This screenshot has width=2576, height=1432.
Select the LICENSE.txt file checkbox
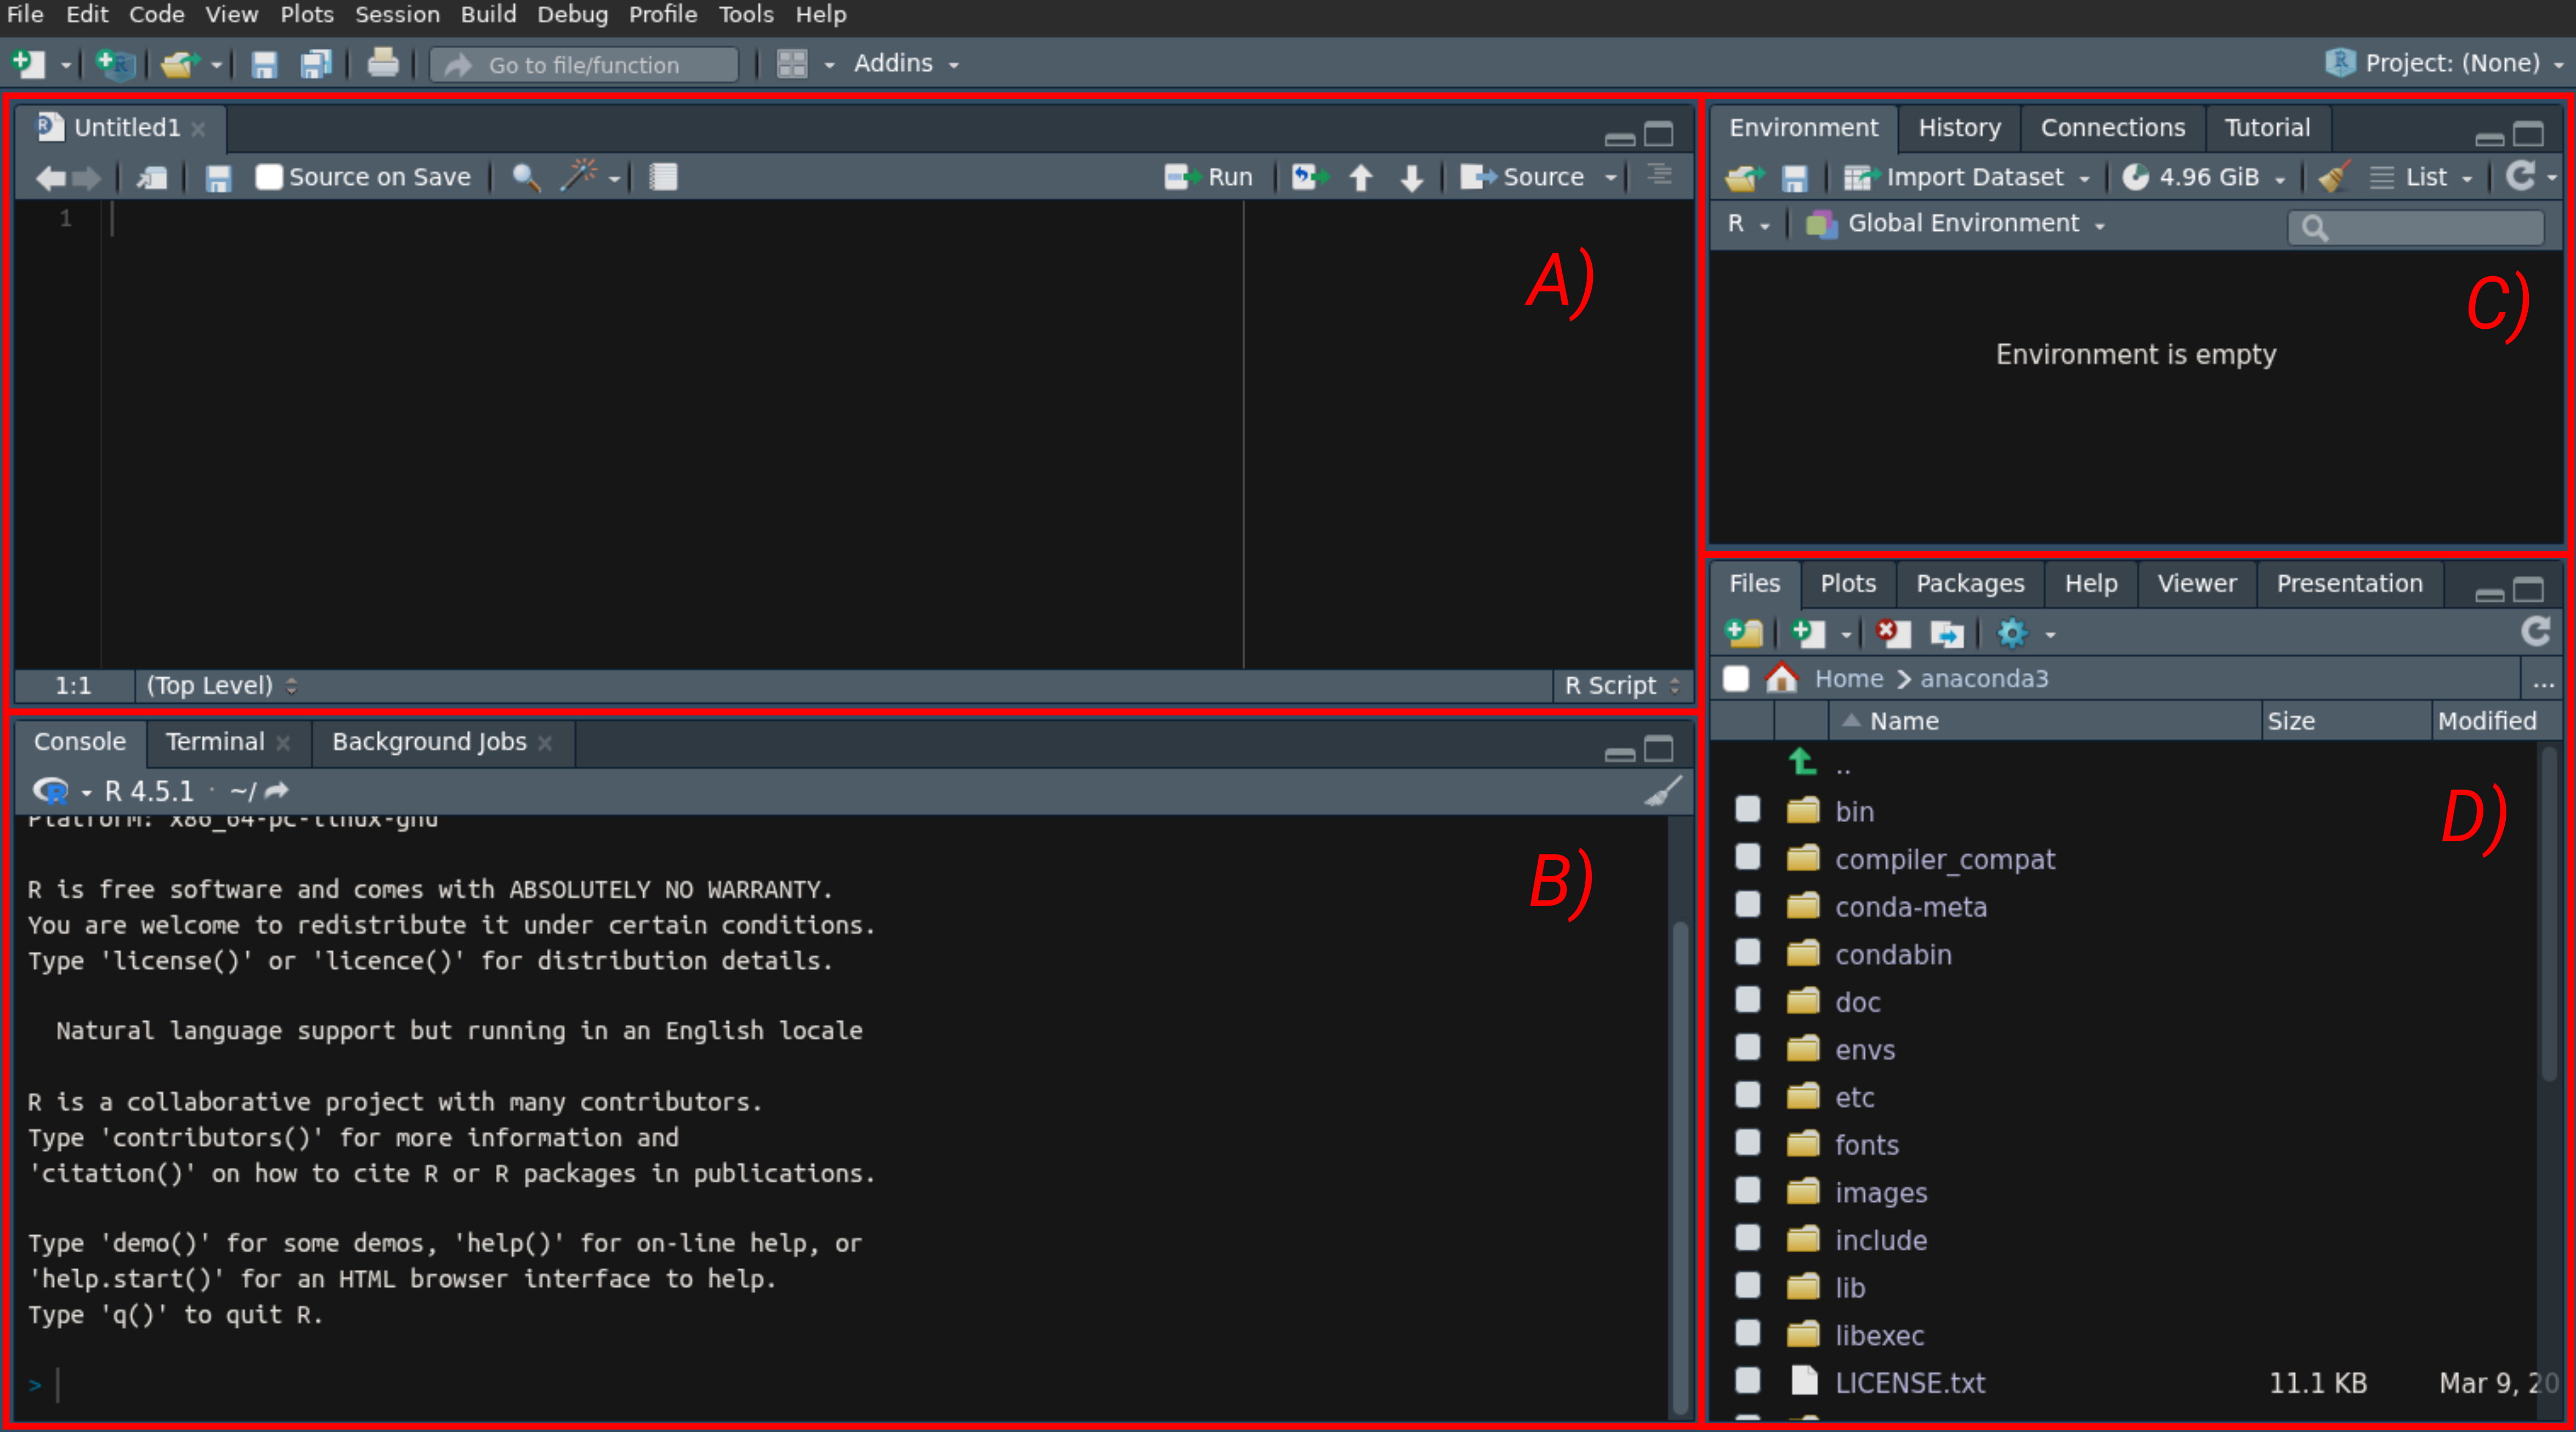[x=1747, y=1381]
